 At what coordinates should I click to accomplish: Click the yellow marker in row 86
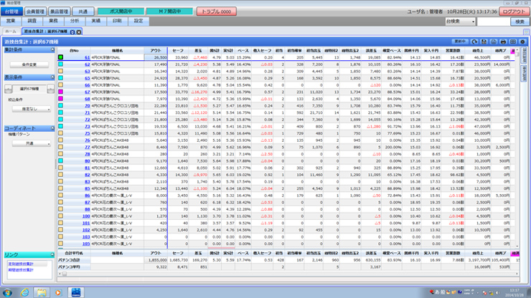point(60,195)
